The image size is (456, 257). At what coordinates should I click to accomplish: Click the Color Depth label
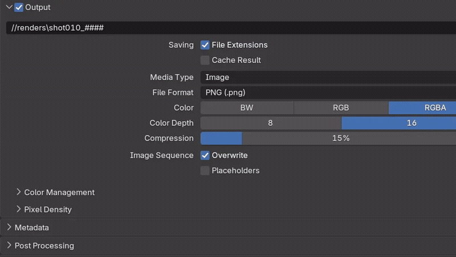coord(172,123)
